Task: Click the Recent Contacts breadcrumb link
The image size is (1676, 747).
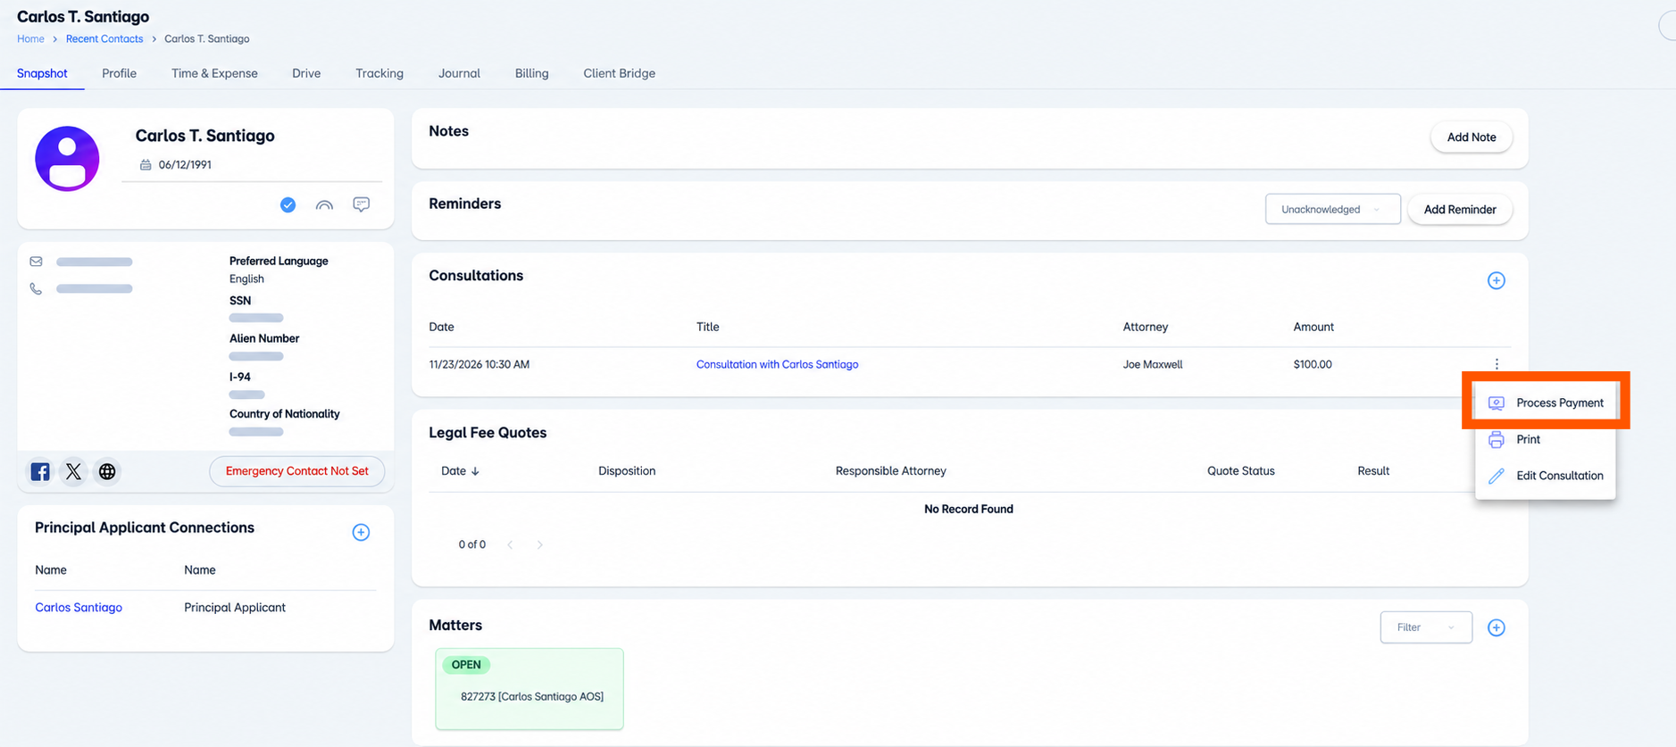Action: point(104,39)
